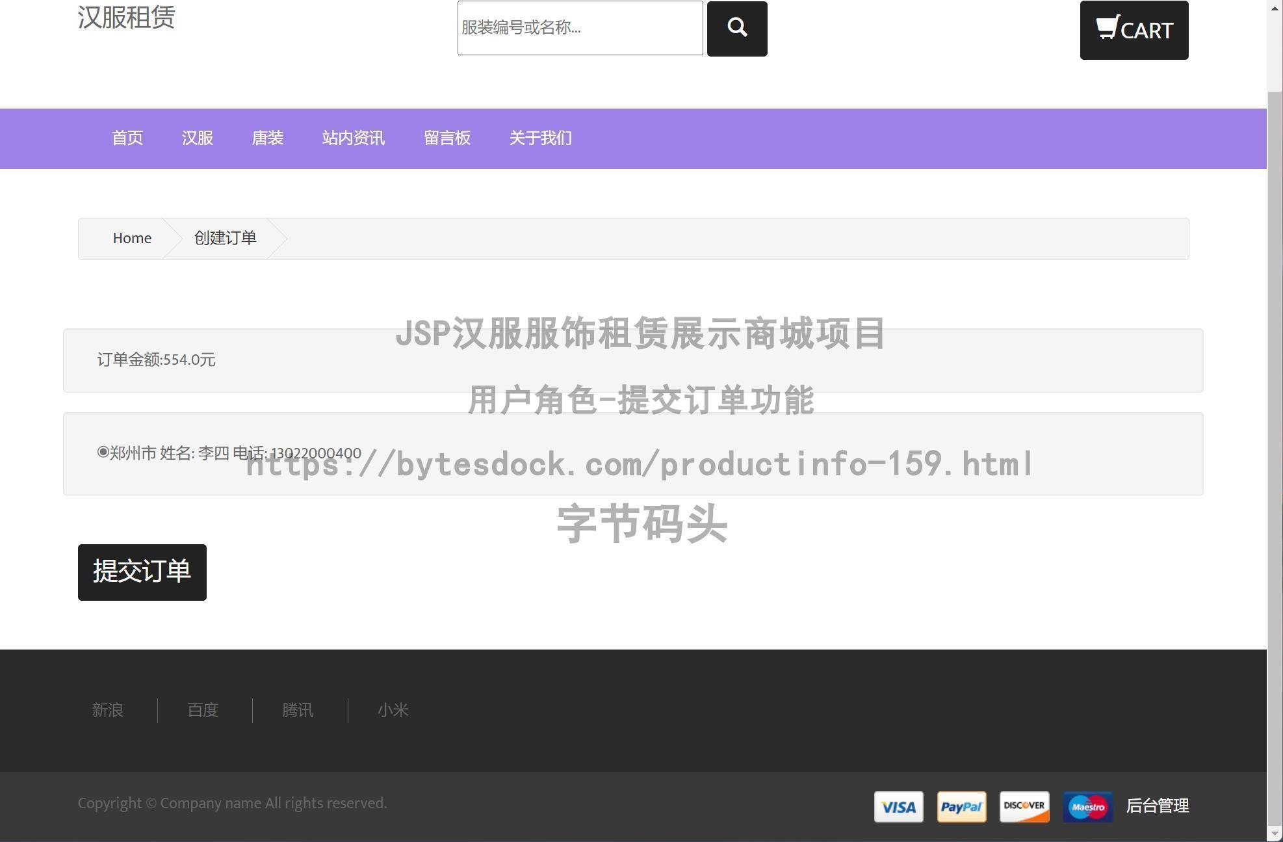
Task: Click the search magnifier icon
Action: (x=737, y=28)
